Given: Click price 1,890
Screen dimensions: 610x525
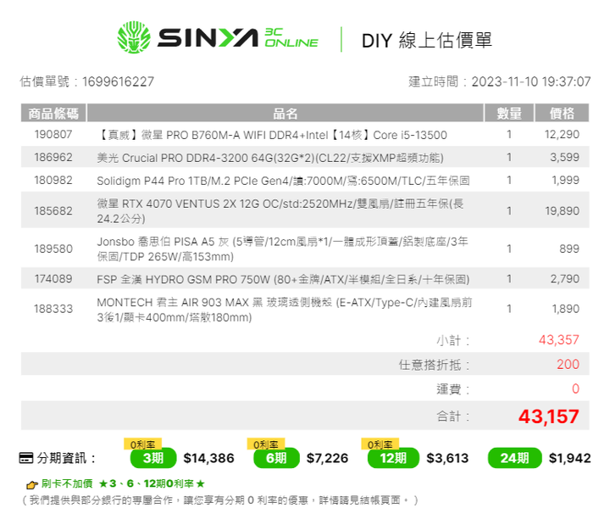Looking at the screenshot, I should click(566, 309).
